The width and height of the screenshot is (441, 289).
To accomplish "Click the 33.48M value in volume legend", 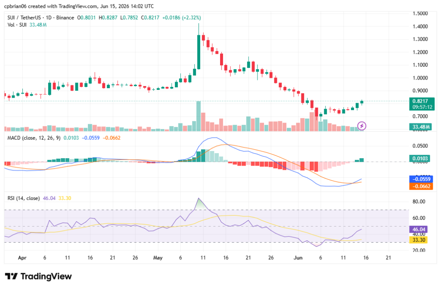I will (38, 25).
